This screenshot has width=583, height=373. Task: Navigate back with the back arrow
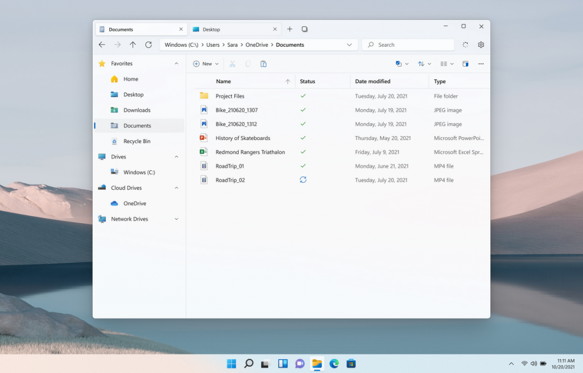(x=102, y=45)
